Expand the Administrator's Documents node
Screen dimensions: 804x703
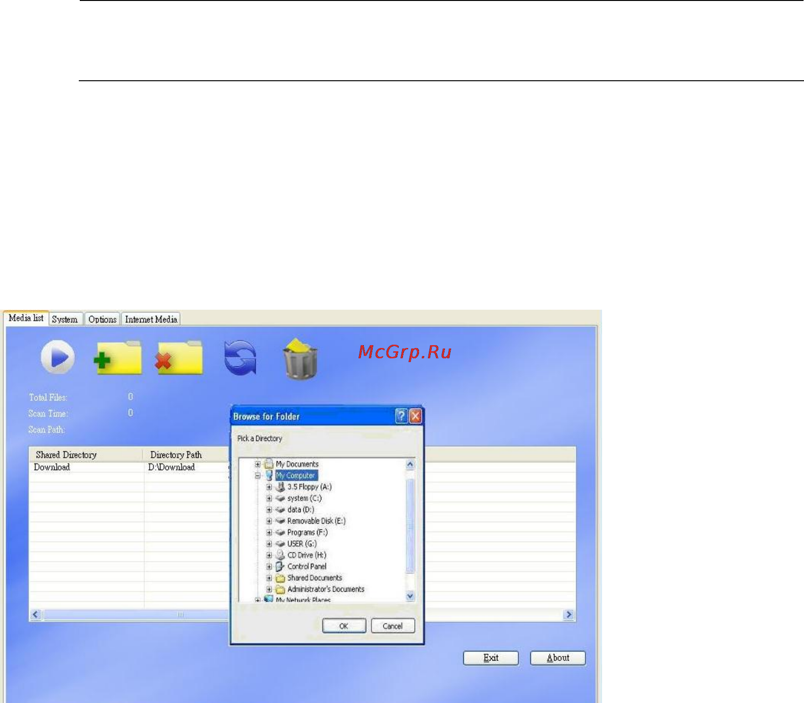[x=269, y=589]
